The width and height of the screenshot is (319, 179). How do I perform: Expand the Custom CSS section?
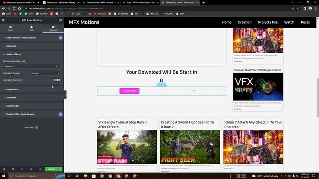[x=32, y=106]
